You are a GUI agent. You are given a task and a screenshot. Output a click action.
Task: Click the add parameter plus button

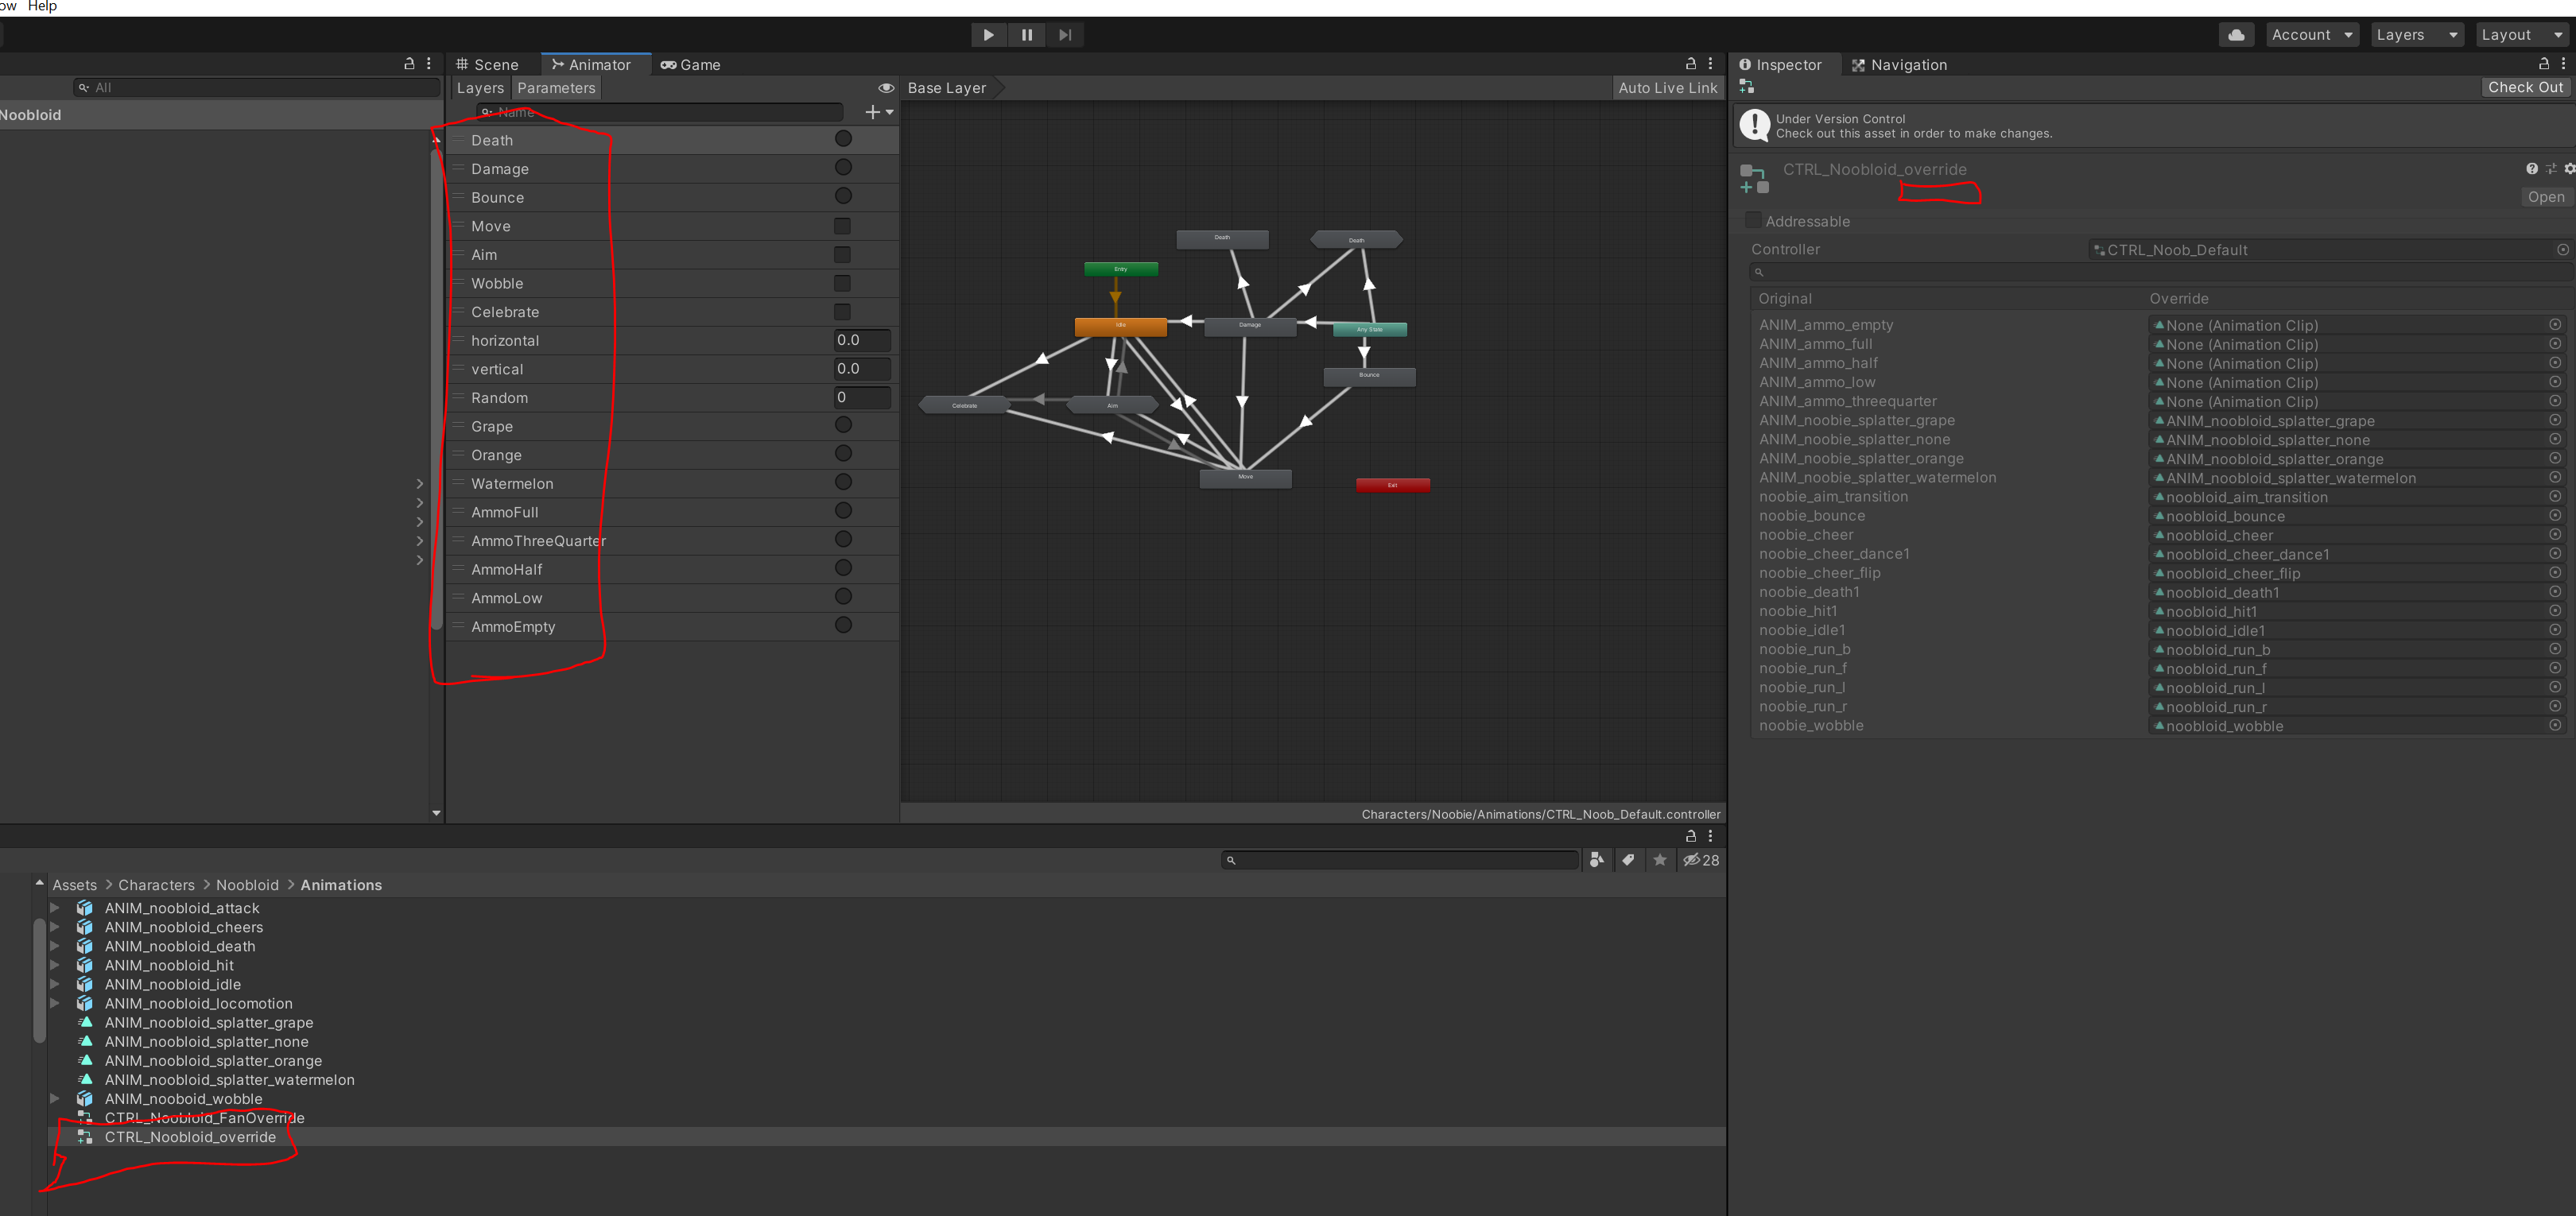click(x=874, y=112)
